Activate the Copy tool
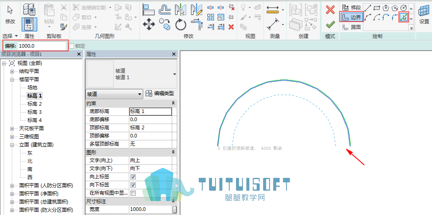Image resolution: width=432 pixels, height=215 pixels. (x=164, y=24)
